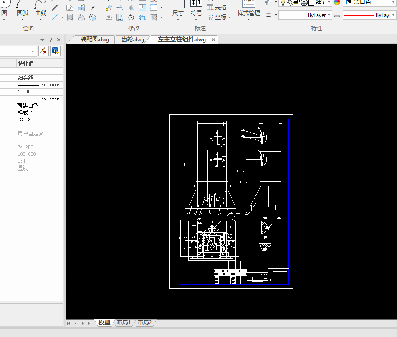Switch to the 装配图.dwg tab
Viewport: 397px width, 337px height.
pyautogui.click(x=94, y=40)
